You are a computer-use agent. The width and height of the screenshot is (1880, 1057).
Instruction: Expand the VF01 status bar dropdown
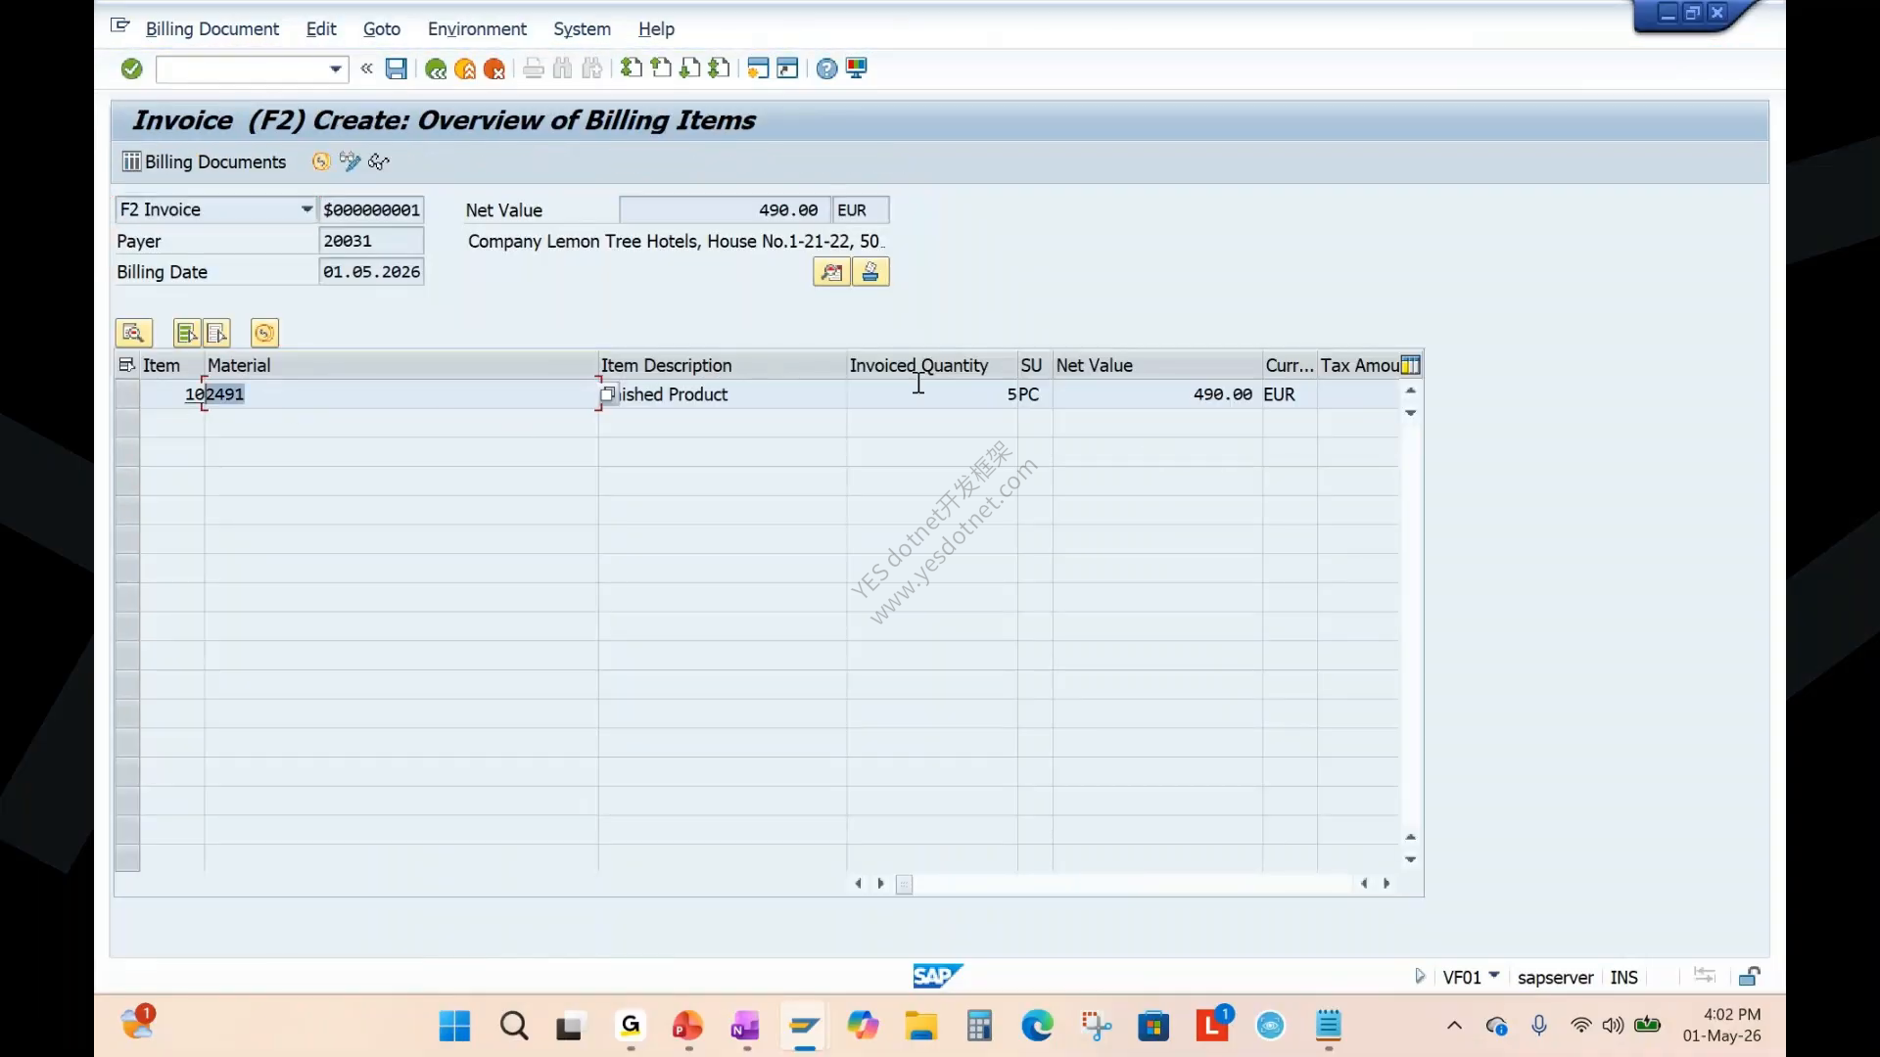click(x=1494, y=976)
